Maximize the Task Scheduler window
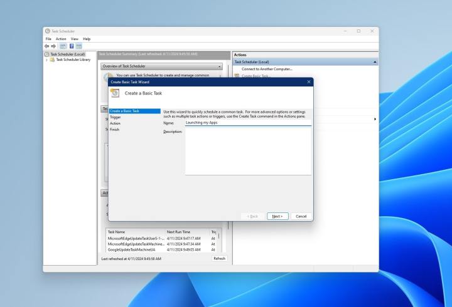 [x=358, y=31]
